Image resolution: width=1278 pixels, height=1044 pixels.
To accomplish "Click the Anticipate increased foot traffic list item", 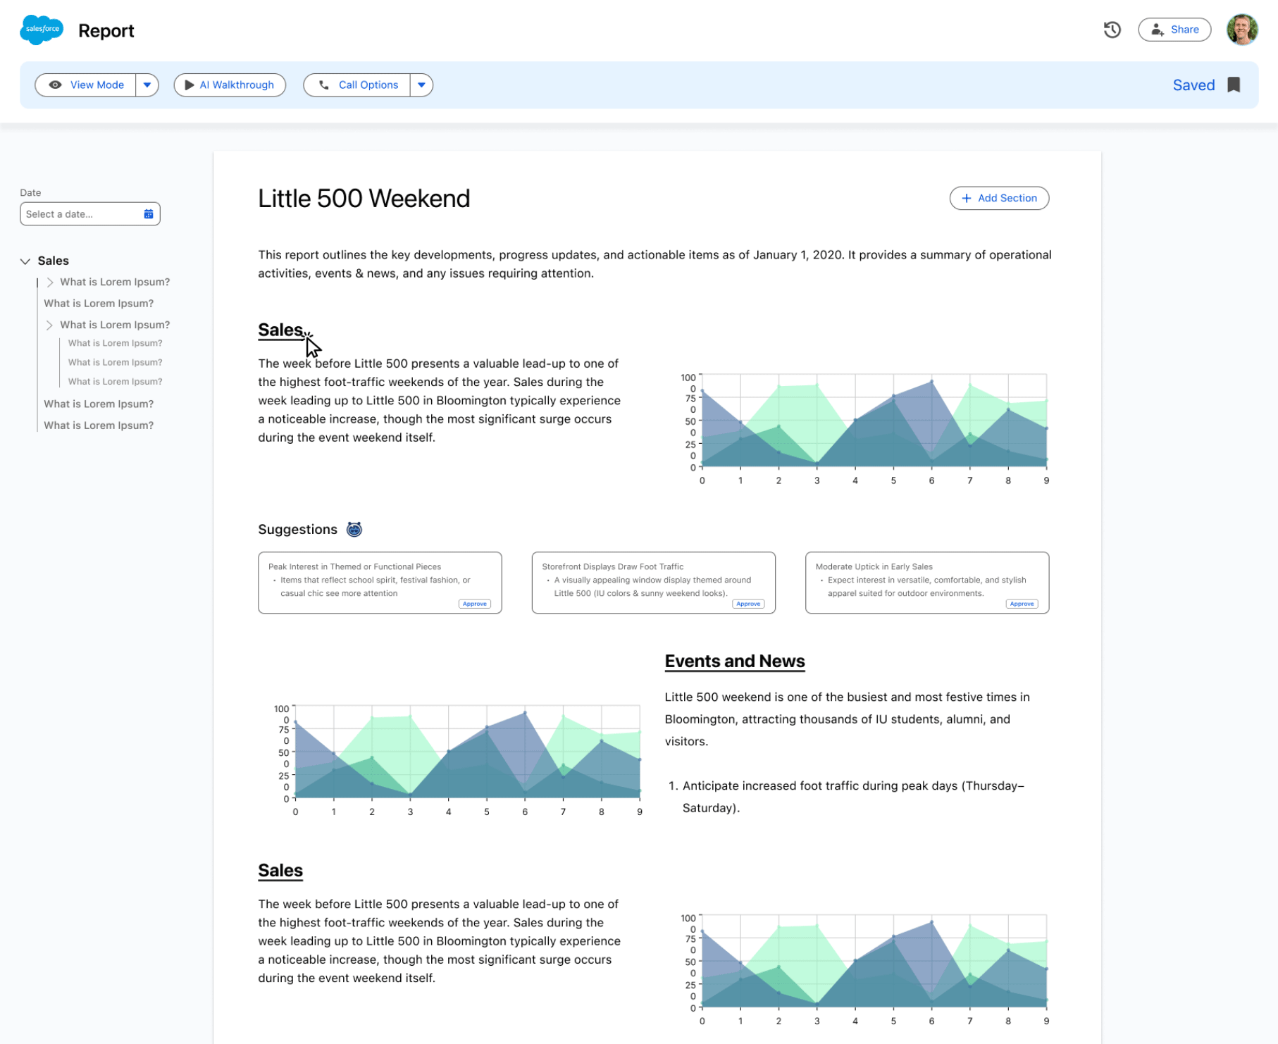I will coord(852,797).
